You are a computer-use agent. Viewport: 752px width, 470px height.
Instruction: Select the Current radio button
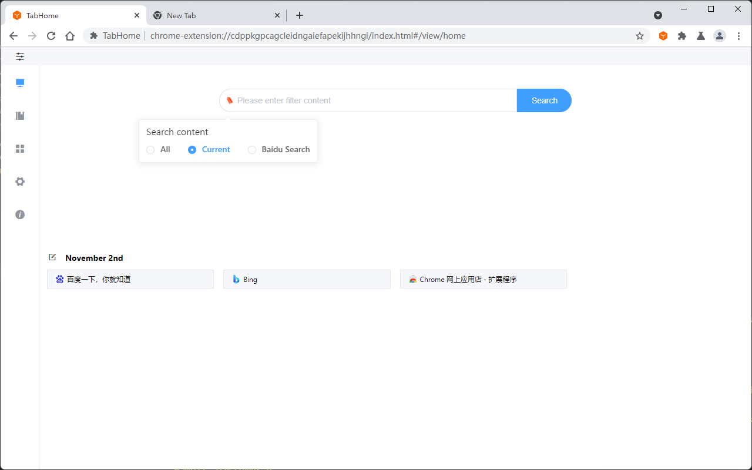[x=193, y=150]
